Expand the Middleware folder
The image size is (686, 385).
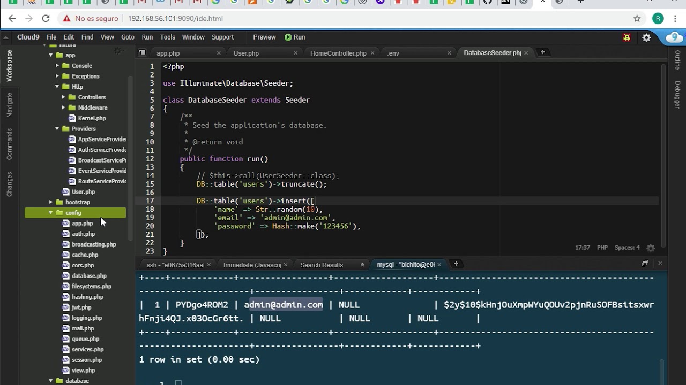tap(64, 108)
